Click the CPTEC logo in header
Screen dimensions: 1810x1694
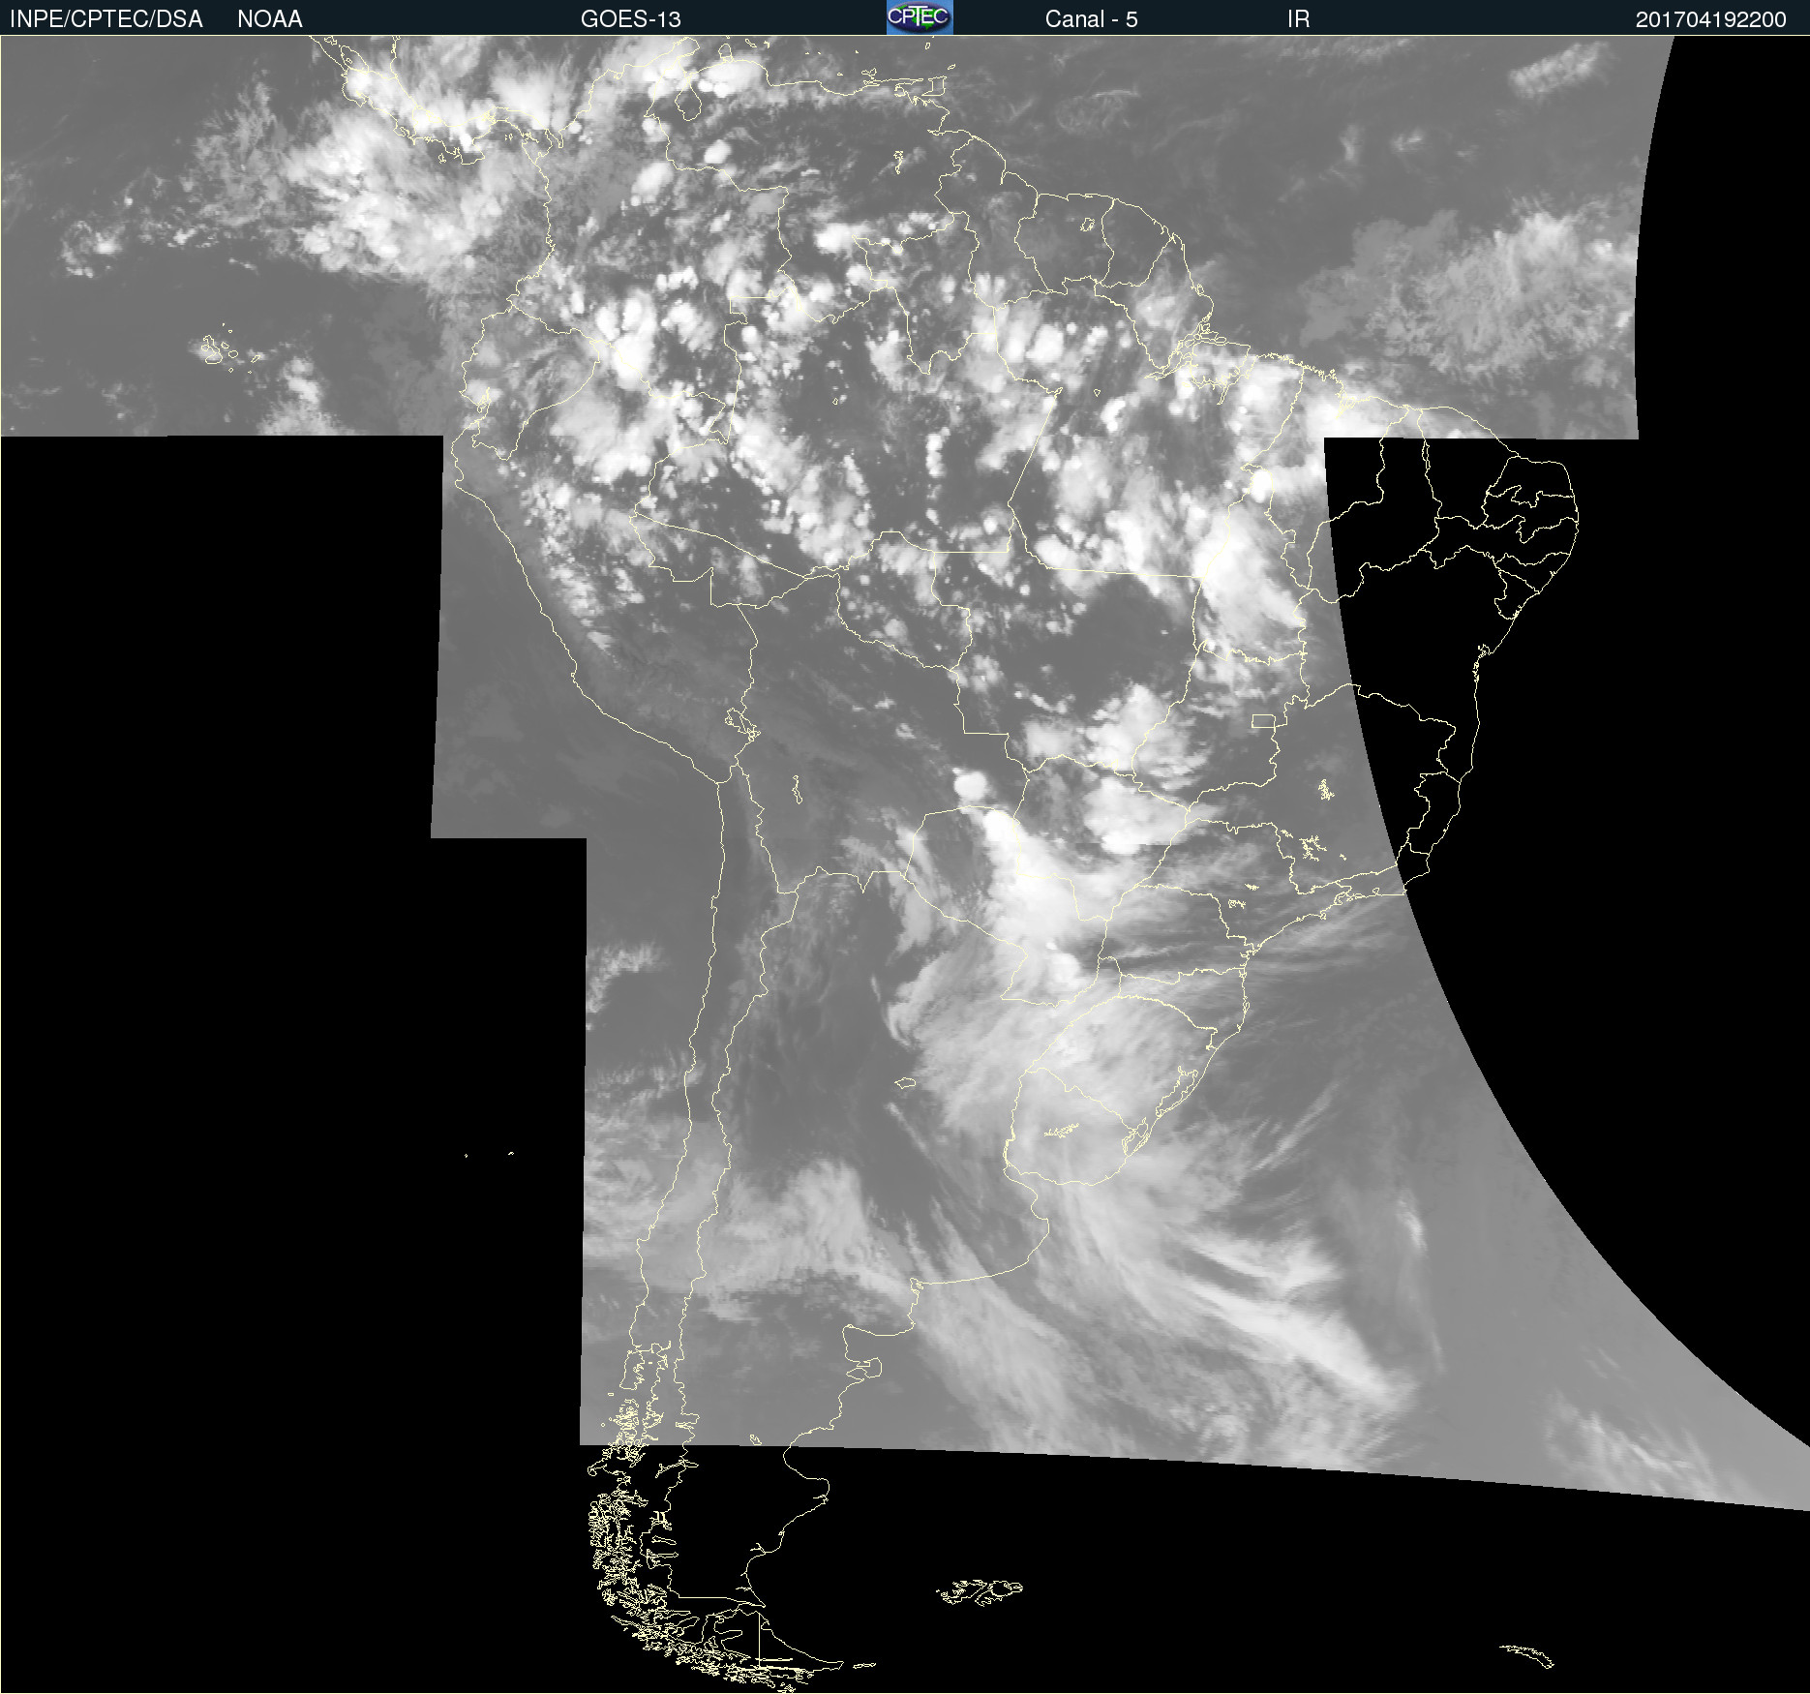coord(920,17)
